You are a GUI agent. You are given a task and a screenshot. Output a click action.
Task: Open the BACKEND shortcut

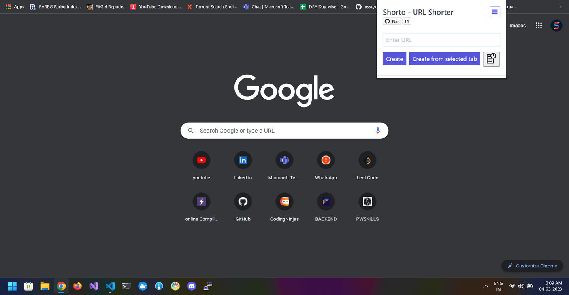point(326,207)
